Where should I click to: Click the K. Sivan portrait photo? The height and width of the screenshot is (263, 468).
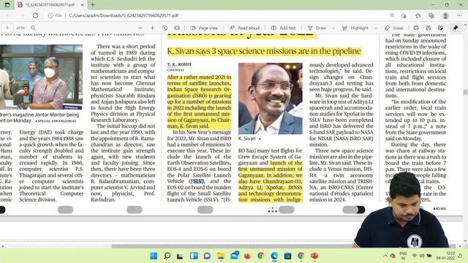pos(271,99)
